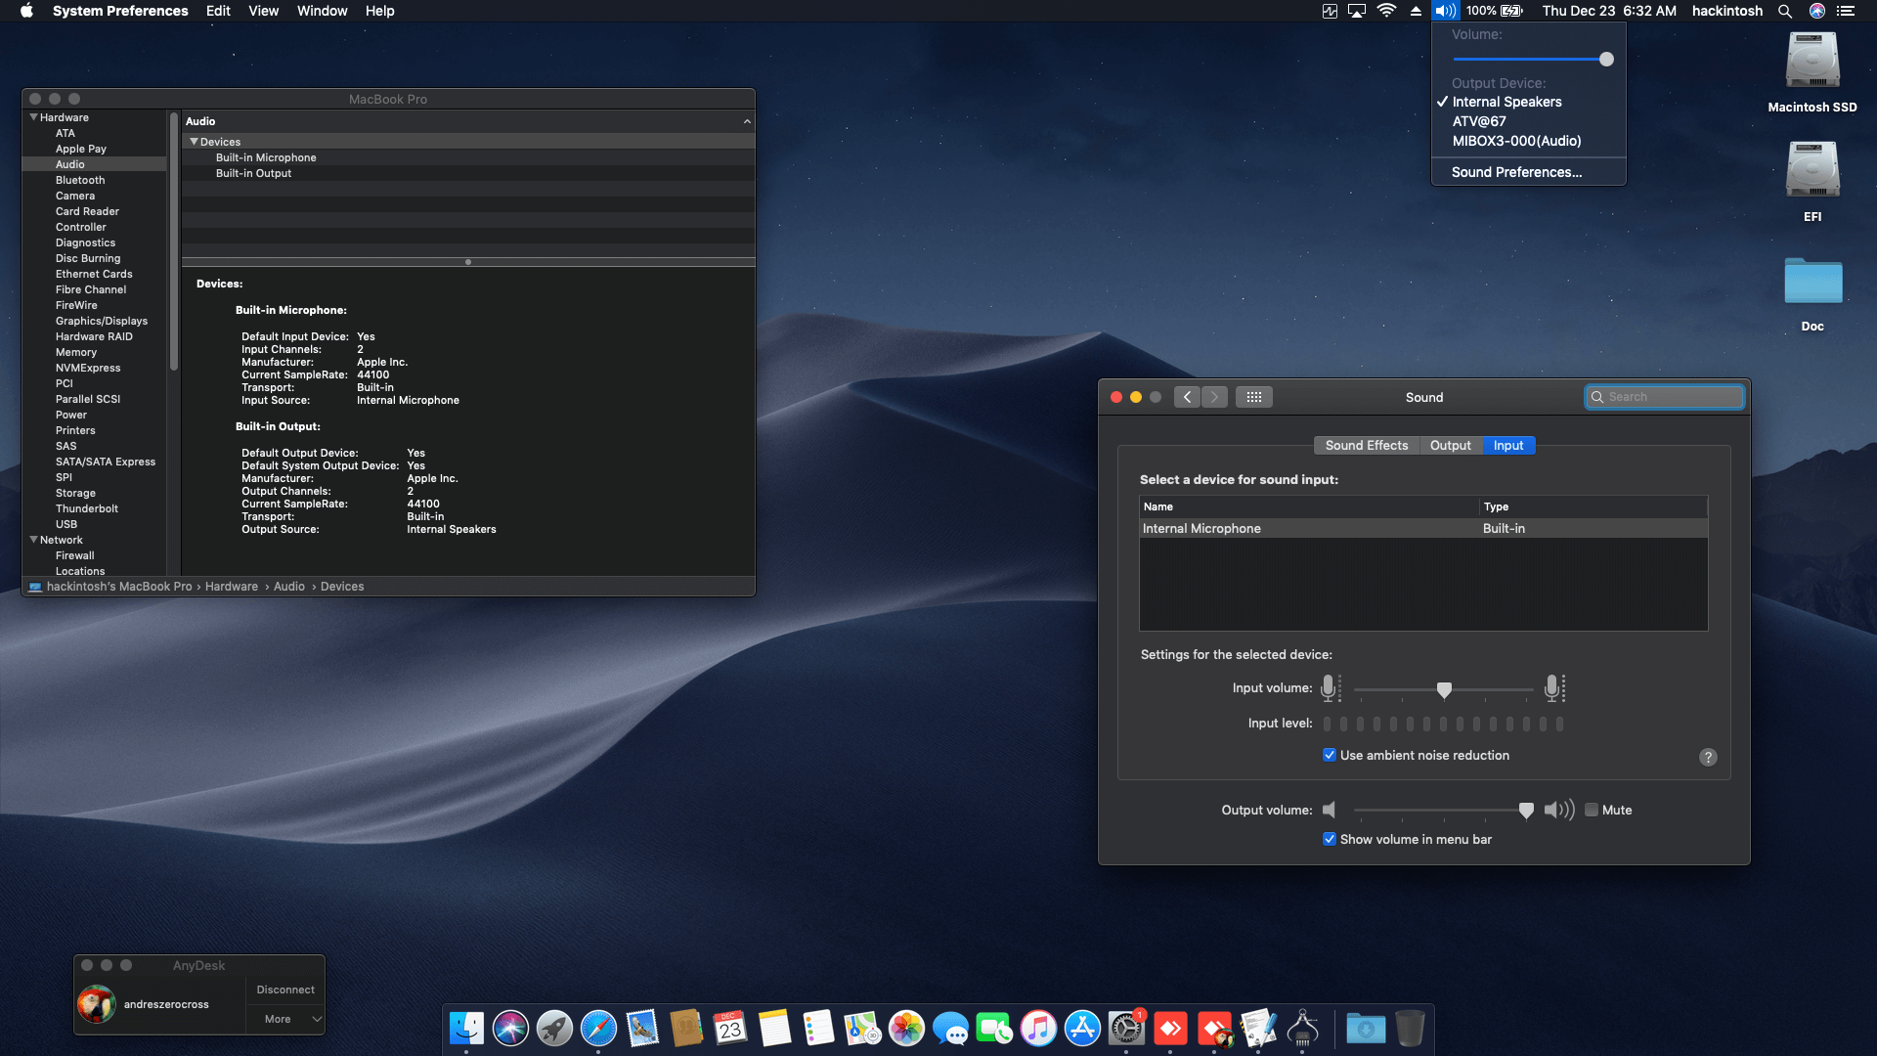Screen dimensions: 1877x1056
Task: Click the Show All grid icon in Sound preferences
Action: click(x=1254, y=397)
